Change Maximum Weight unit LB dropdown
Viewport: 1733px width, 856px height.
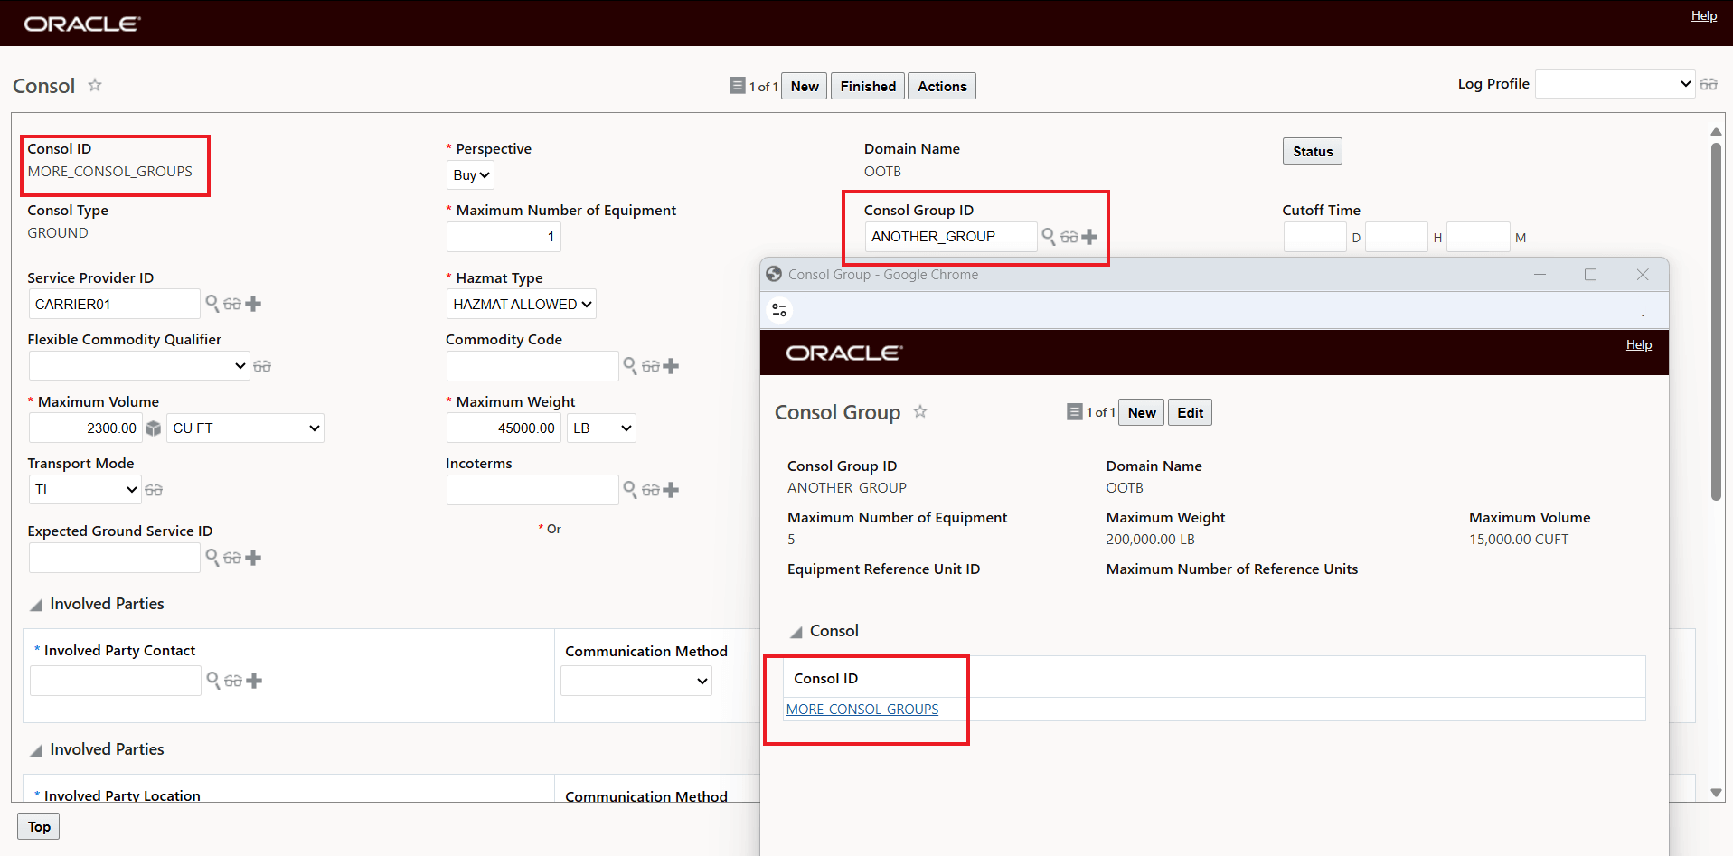[601, 428]
